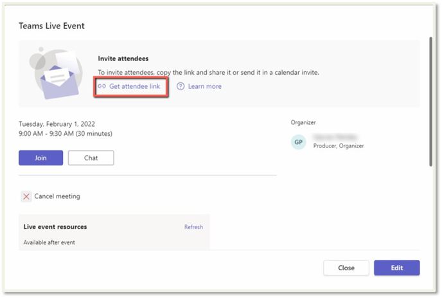
Task: Click the Tuesday, February 1, 2022 date text
Action: (x=61, y=123)
